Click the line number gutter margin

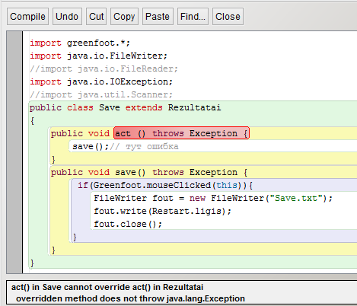click(x=14, y=152)
